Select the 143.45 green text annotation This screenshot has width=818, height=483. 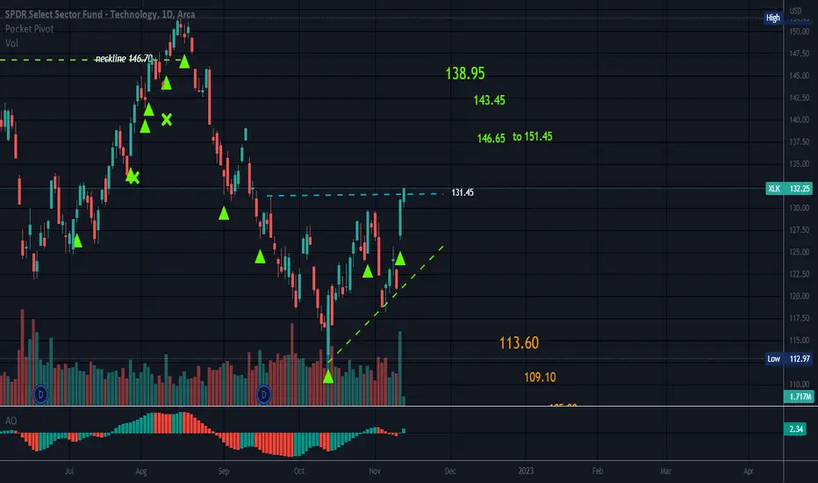click(490, 100)
